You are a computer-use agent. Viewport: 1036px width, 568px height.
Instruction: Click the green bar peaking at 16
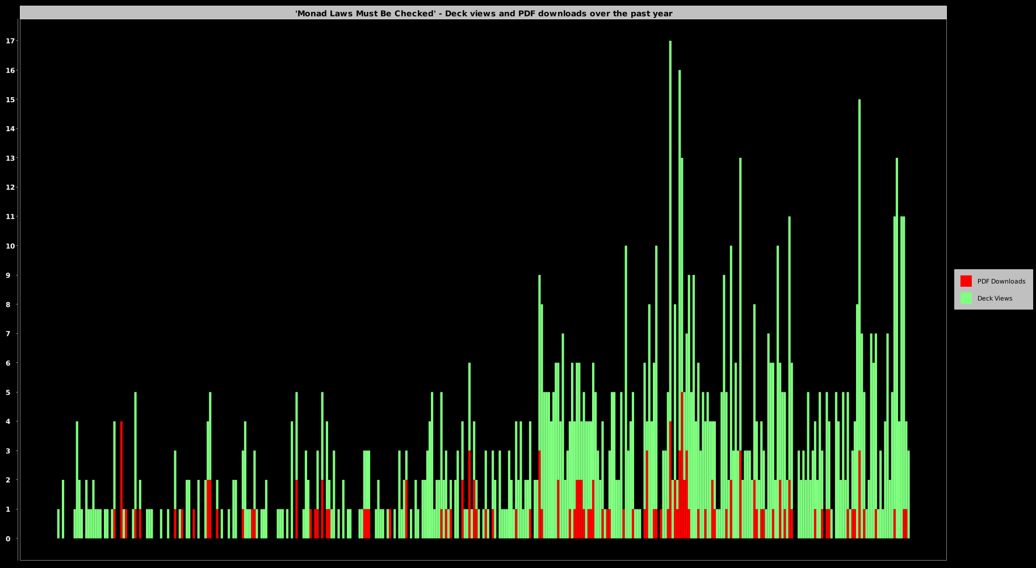[x=680, y=260]
